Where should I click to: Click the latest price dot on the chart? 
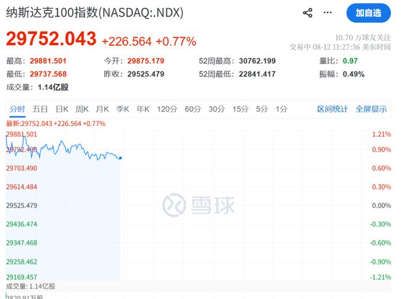coord(120,158)
